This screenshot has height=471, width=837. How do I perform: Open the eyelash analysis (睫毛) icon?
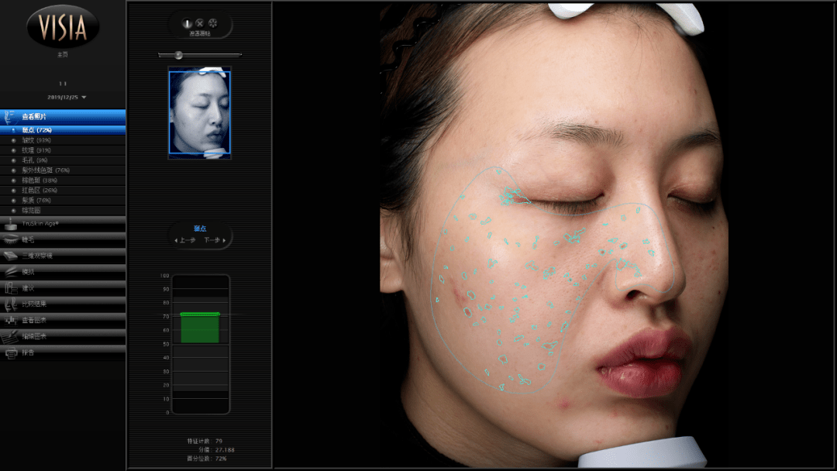click(11, 239)
